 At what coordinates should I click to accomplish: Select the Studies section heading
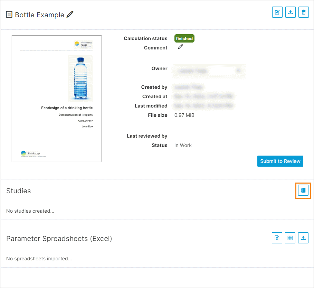click(x=19, y=191)
